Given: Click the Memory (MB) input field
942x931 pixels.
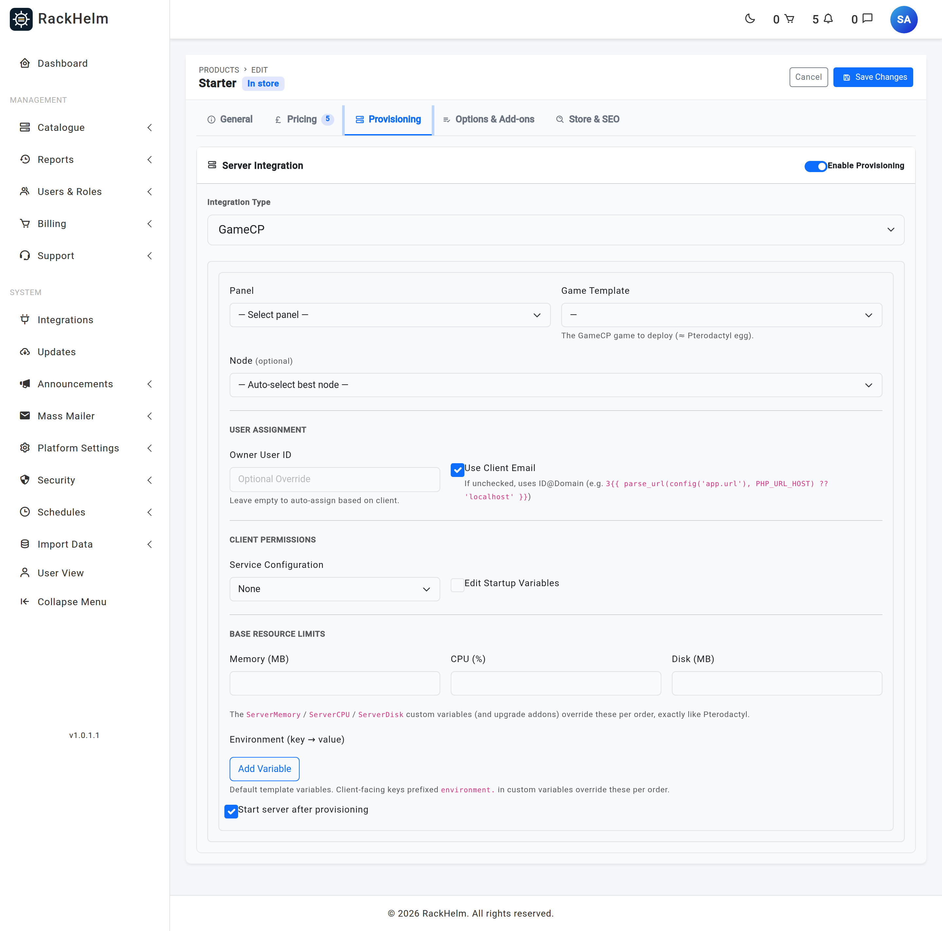Looking at the screenshot, I should coord(335,683).
